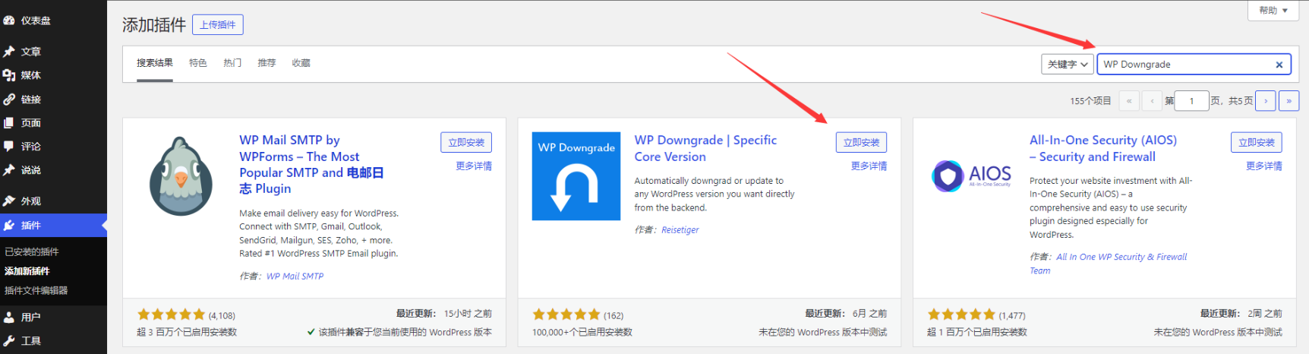Click the 说说 pin icon in sidebar
1309x354 pixels.
pyautogui.click(x=9, y=170)
